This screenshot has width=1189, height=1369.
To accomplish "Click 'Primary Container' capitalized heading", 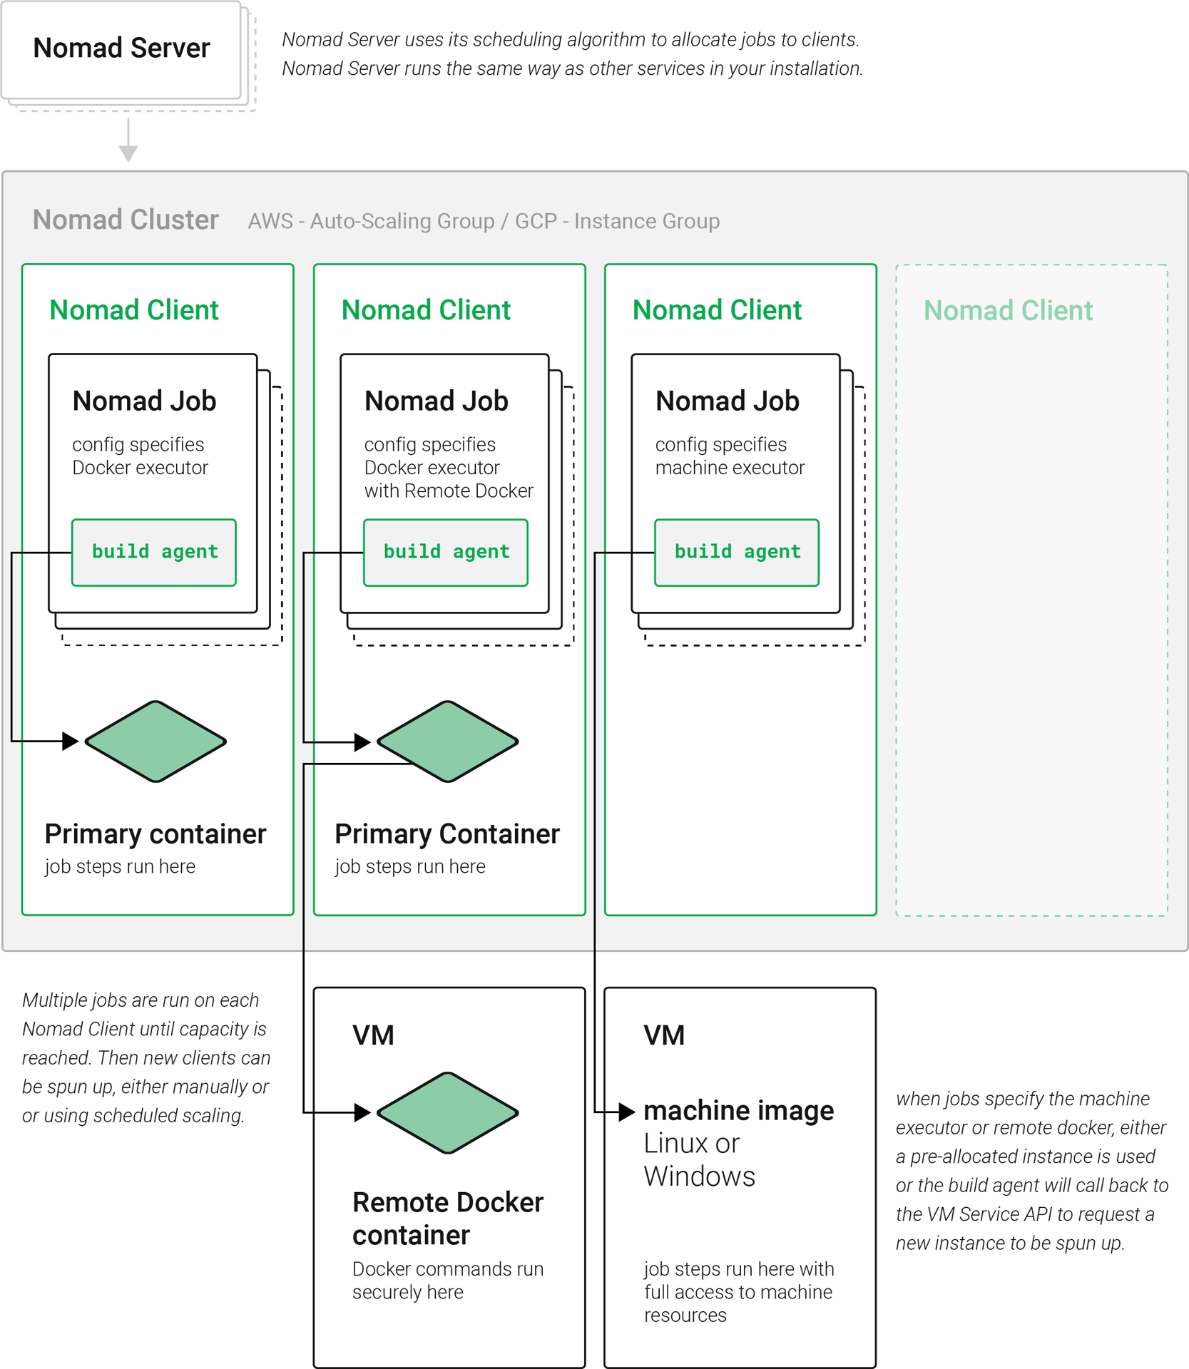I will [447, 834].
